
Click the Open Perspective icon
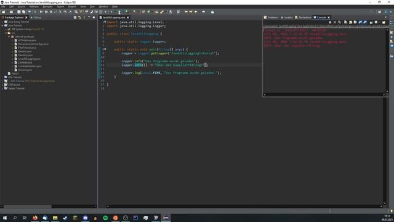tap(379, 12)
